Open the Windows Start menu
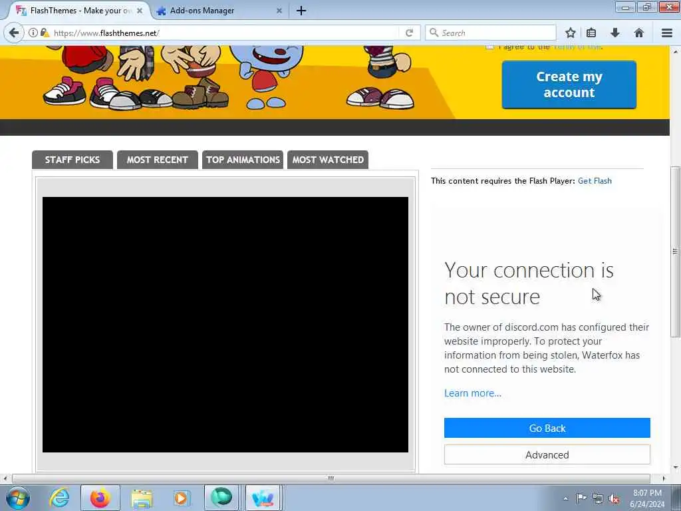 pyautogui.click(x=18, y=498)
